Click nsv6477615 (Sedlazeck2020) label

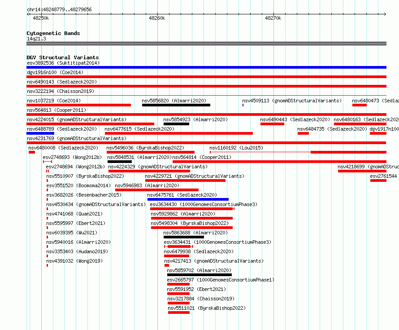click(139, 129)
